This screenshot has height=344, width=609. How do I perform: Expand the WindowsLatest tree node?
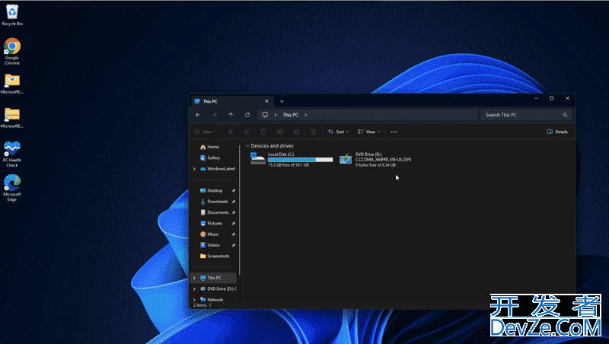tap(195, 169)
